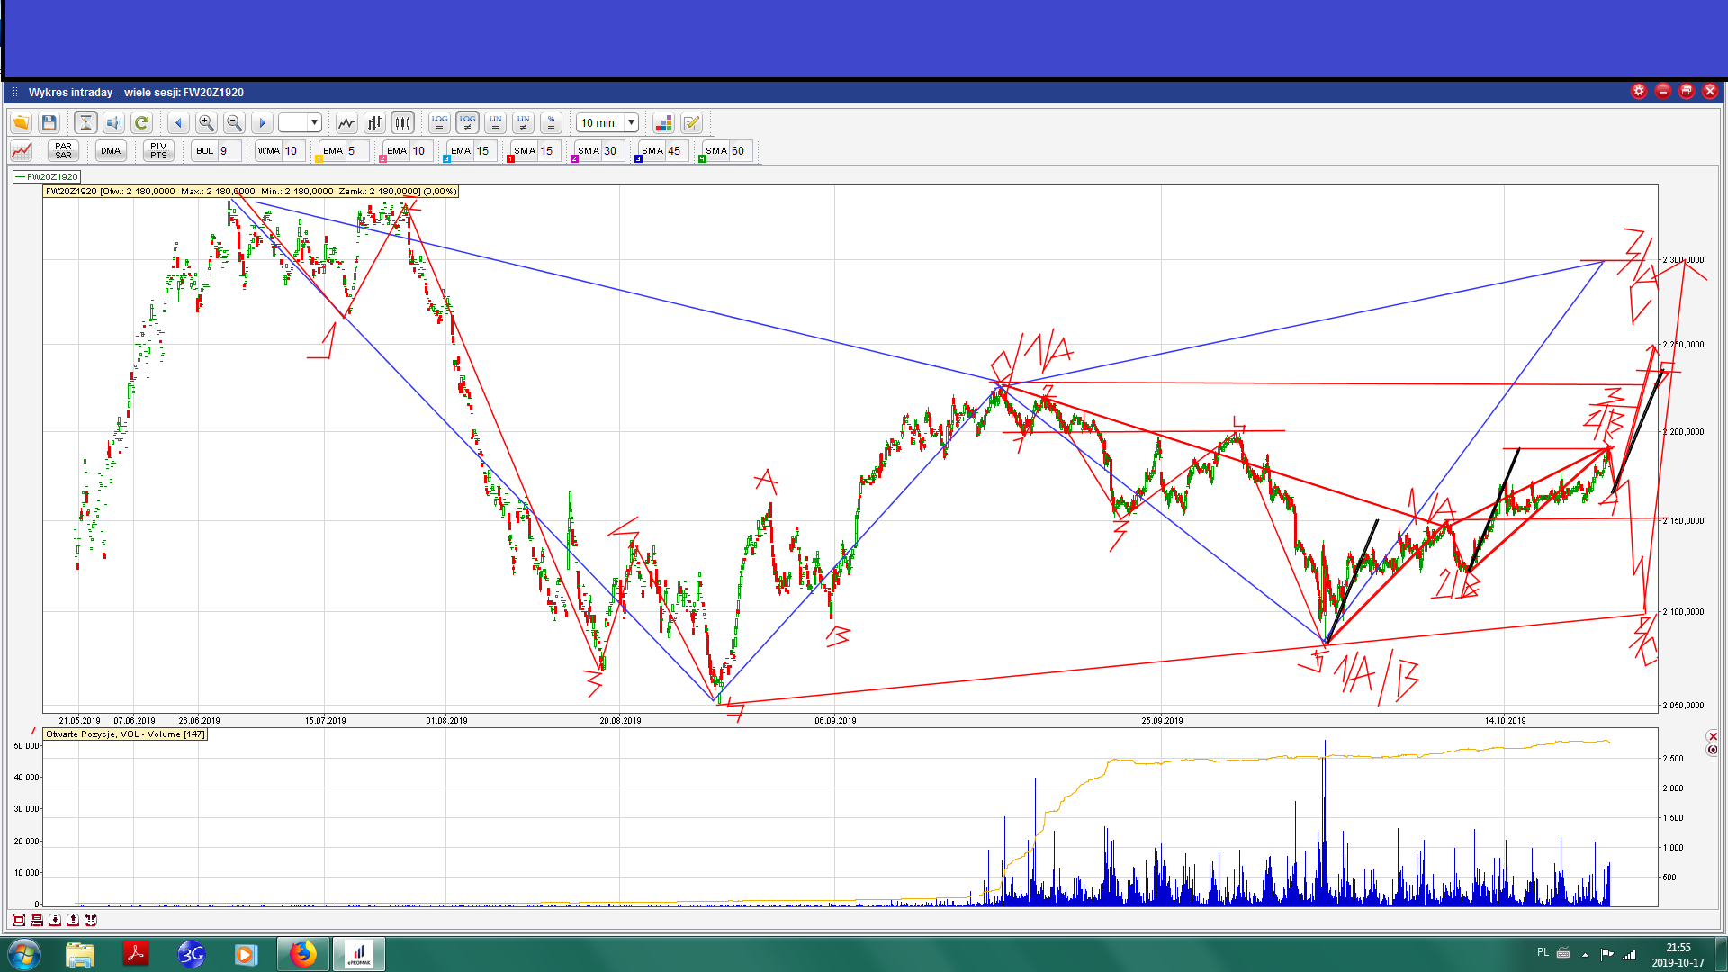Expand the empty combo box dropdown
The height and width of the screenshot is (972, 1728).
click(x=314, y=122)
